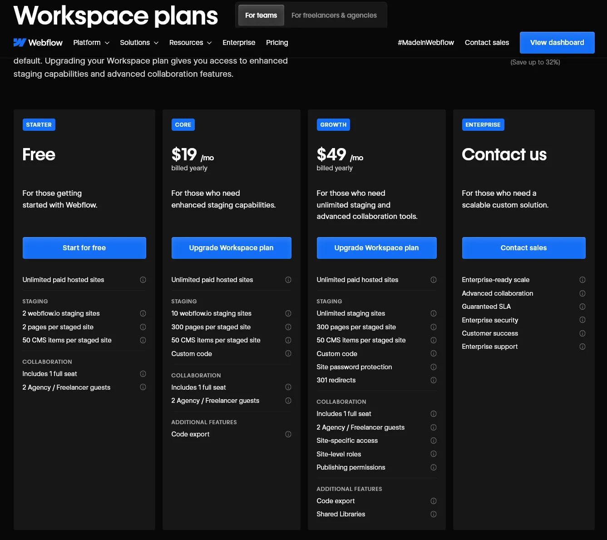Click the 'Workspace plans' heading
The image size is (607, 540).
tap(116, 16)
